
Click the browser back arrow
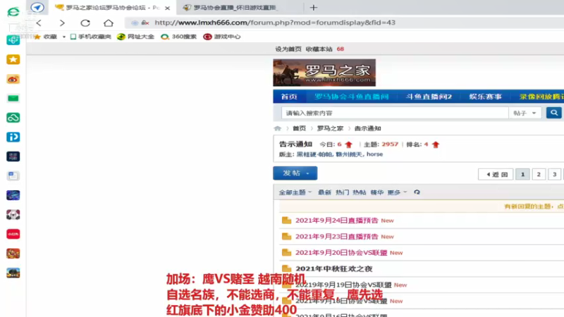[x=39, y=23]
